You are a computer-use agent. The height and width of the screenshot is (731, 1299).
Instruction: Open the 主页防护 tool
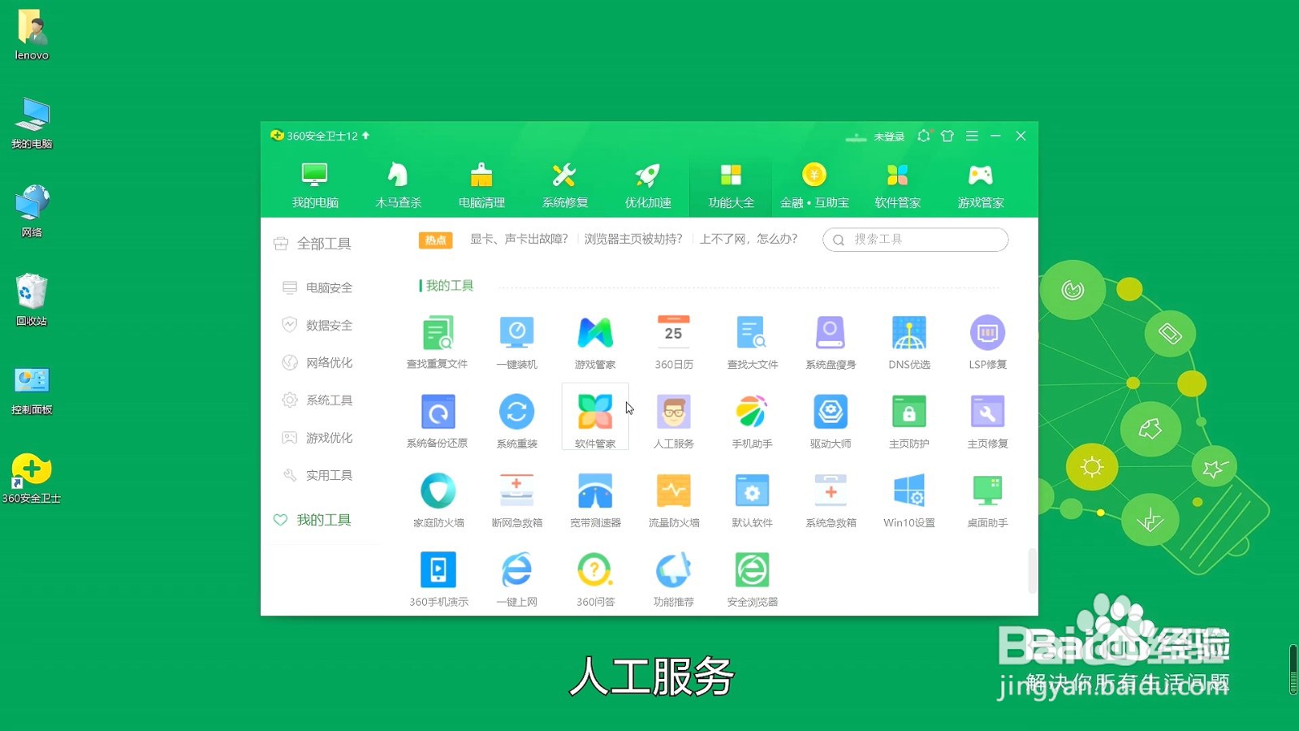pos(909,421)
